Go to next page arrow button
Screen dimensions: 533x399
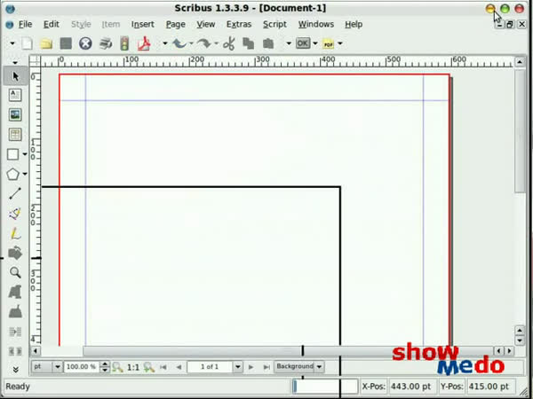coord(251,366)
